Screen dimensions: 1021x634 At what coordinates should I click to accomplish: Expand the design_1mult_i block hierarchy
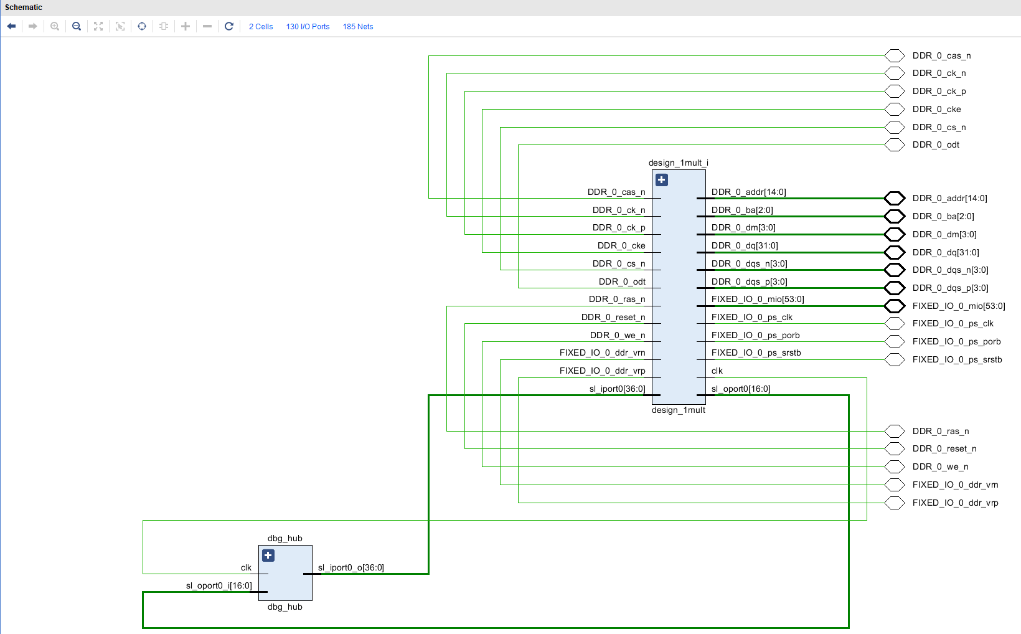pyautogui.click(x=661, y=179)
